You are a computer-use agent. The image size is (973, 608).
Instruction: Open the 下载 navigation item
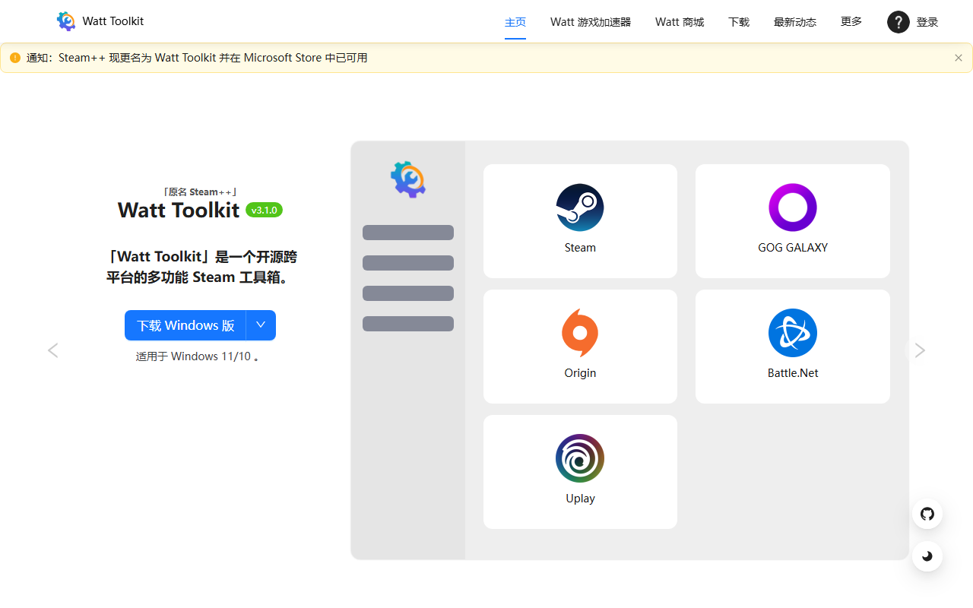[739, 22]
